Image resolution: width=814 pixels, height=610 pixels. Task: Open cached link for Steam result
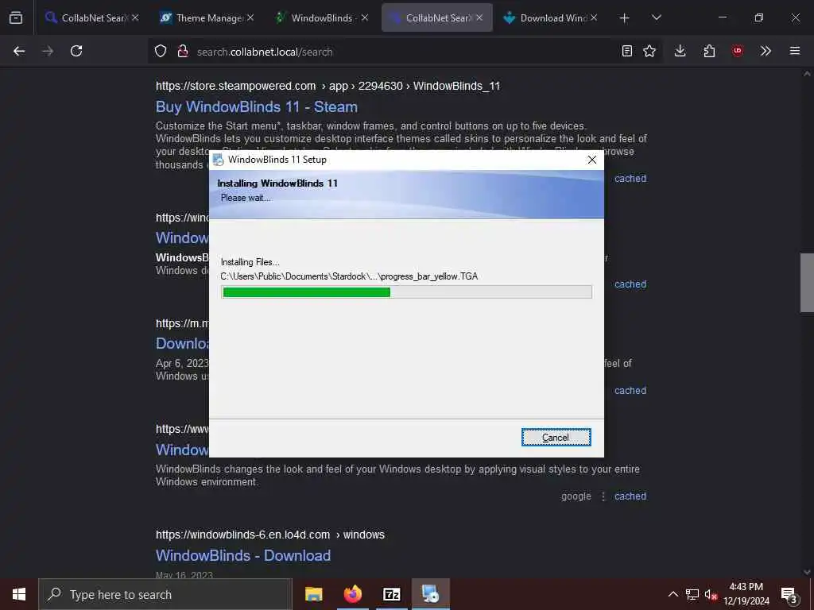(630, 179)
